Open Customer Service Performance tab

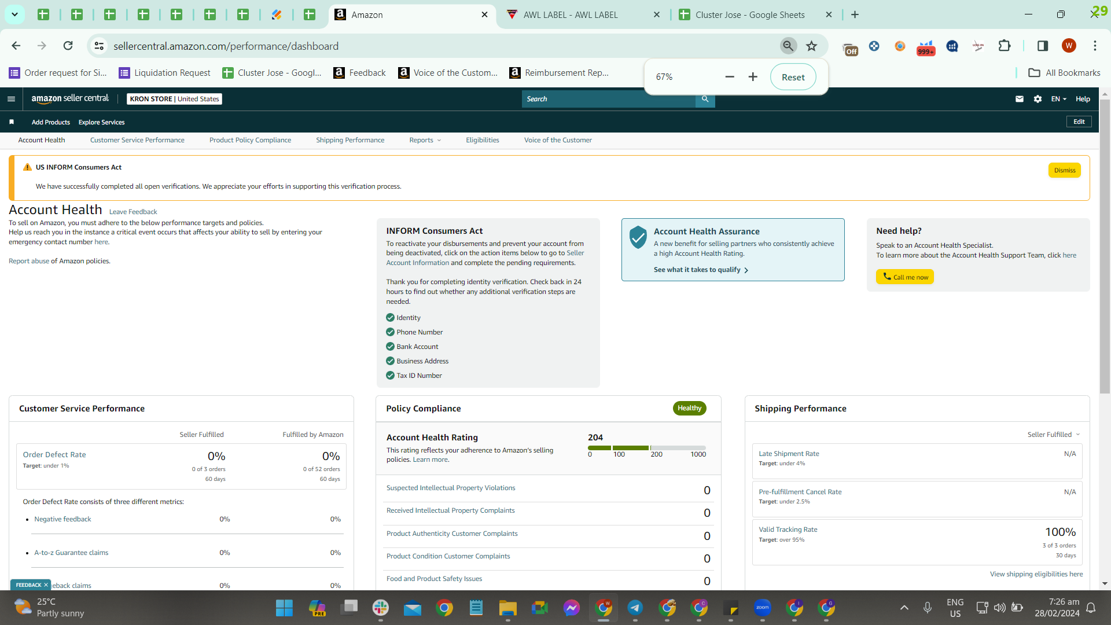coord(137,140)
